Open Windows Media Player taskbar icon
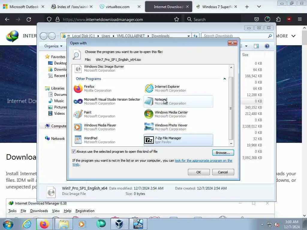This screenshot has height=230, width=307. click(x=82, y=224)
